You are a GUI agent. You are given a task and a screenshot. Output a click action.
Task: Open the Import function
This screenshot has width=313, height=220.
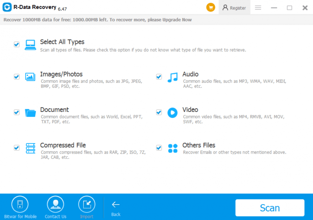(x=86, y=204)
